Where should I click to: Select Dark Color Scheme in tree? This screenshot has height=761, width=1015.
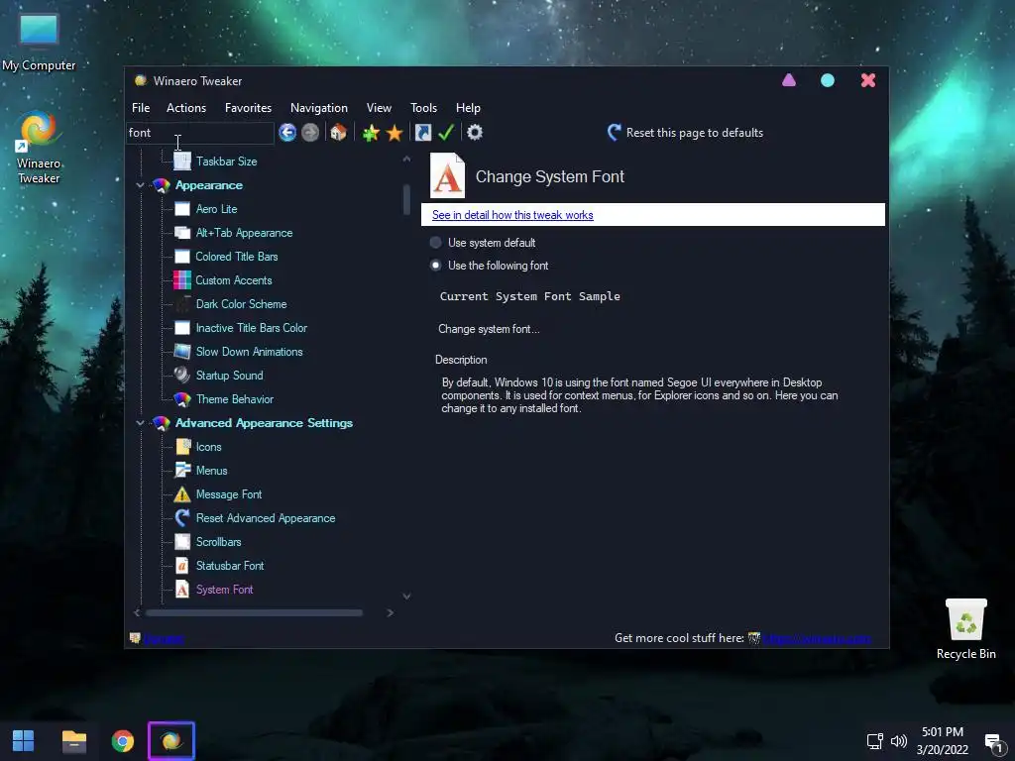pyautogui.click(x=241, y=304)
